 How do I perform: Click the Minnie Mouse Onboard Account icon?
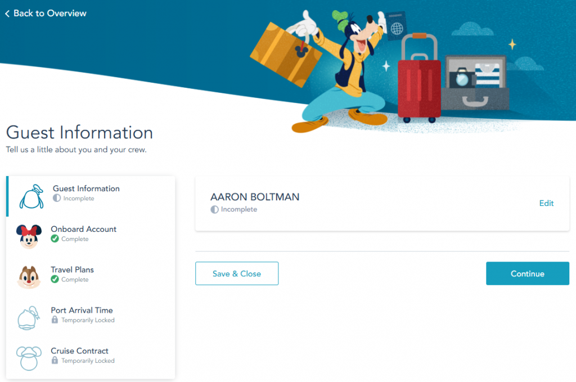[x=29, y=236]
